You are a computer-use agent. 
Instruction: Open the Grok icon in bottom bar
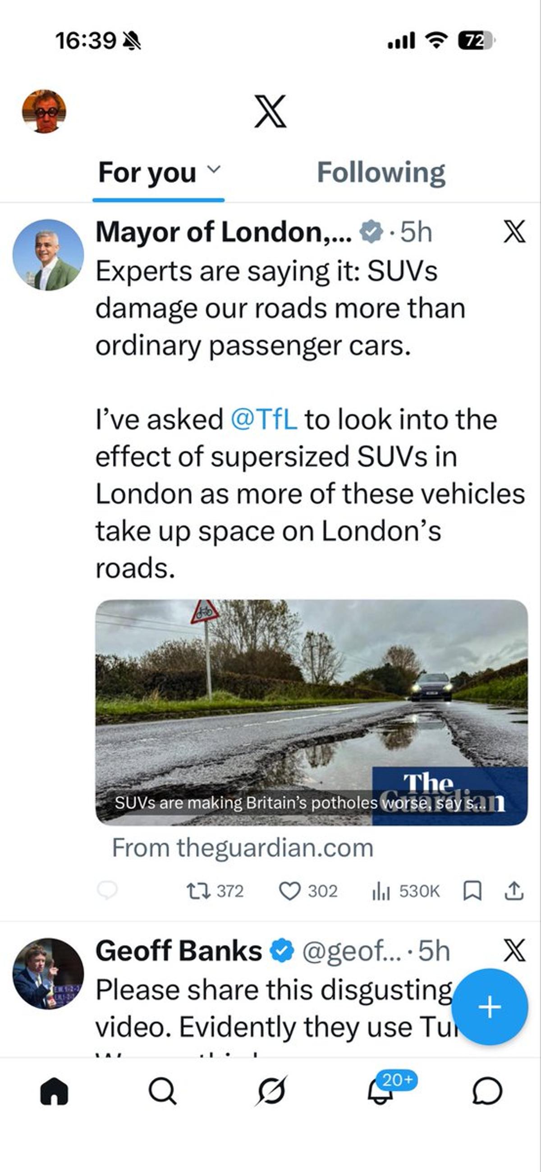tap(271, 1091)
